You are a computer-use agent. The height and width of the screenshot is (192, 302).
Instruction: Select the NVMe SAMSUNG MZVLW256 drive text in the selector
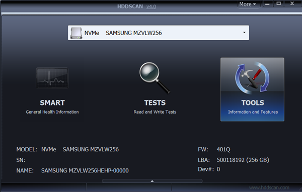123,33
